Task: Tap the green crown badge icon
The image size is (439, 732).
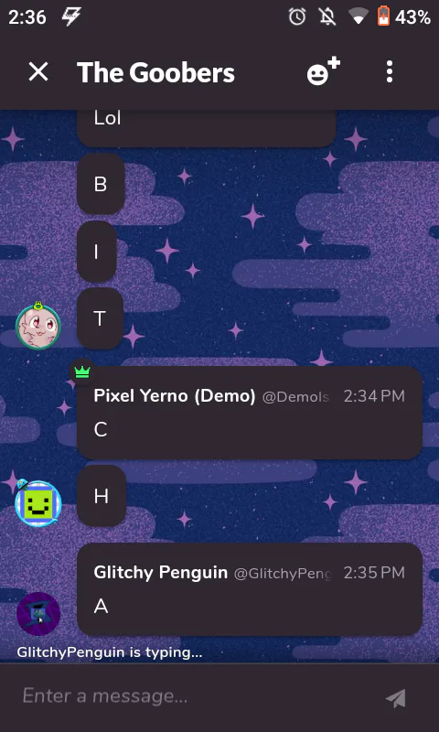Action: (82, 372)
